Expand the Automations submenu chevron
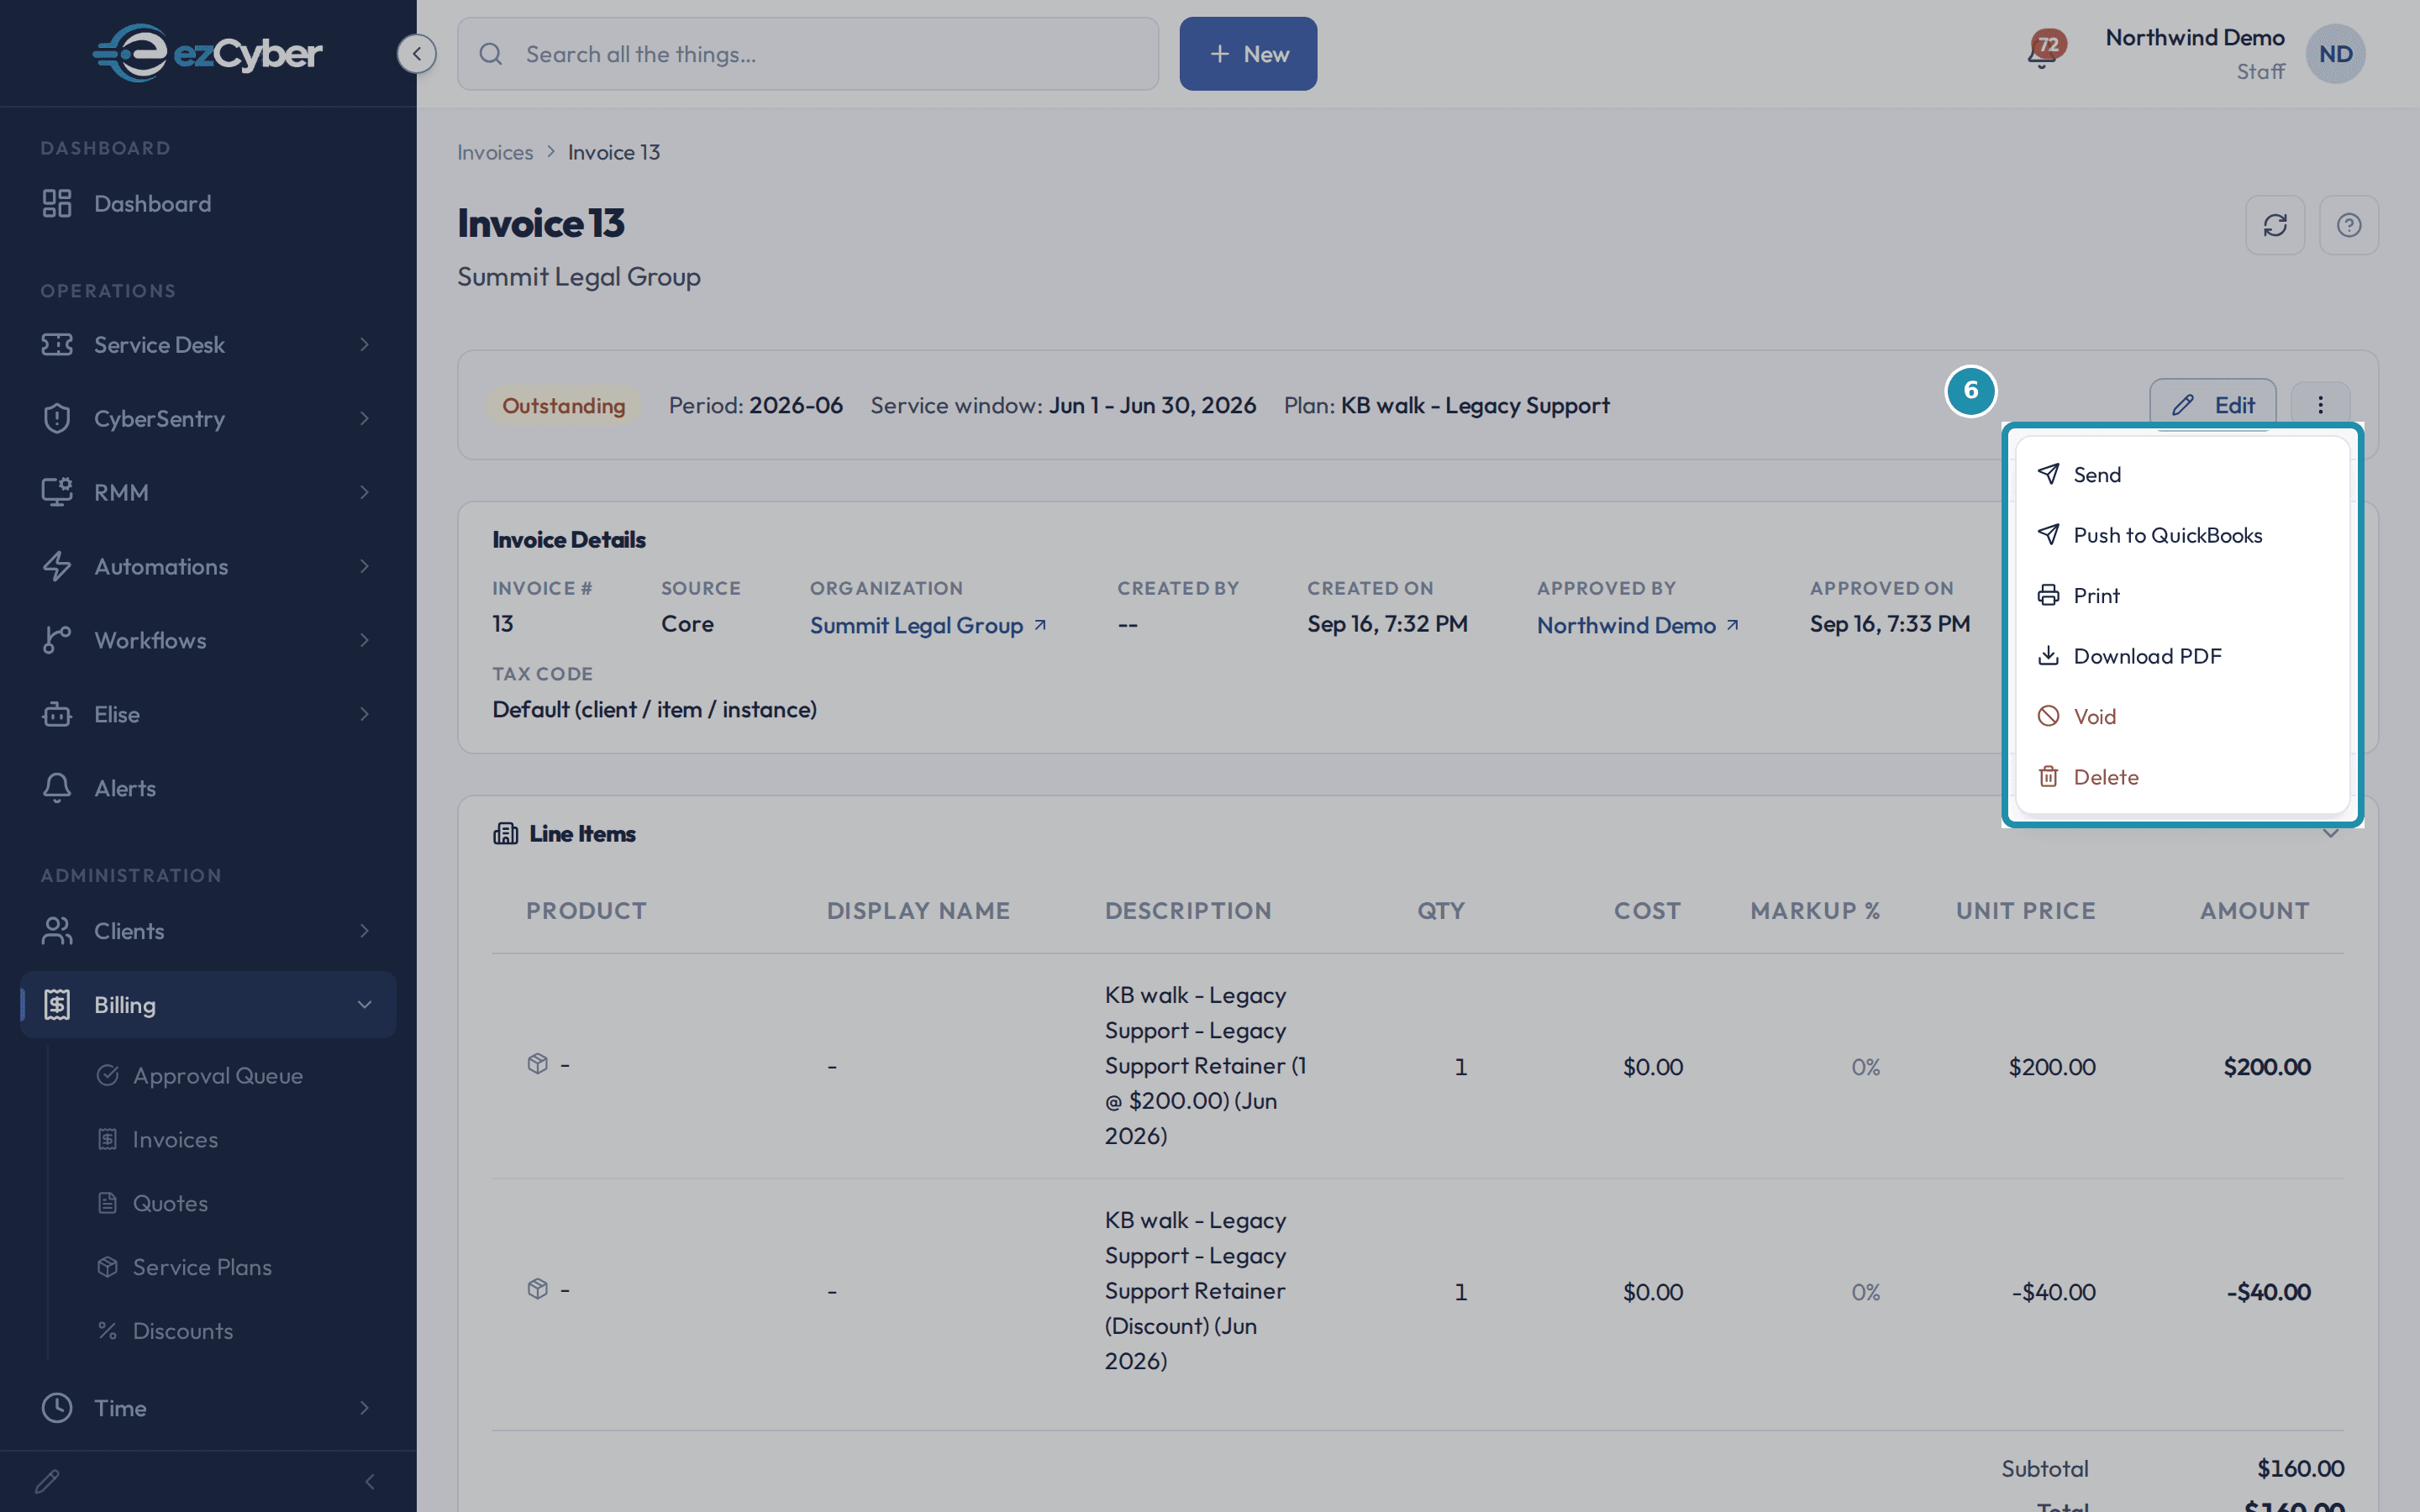Viewport: 2420px width, 1512px height. [365, 566]
